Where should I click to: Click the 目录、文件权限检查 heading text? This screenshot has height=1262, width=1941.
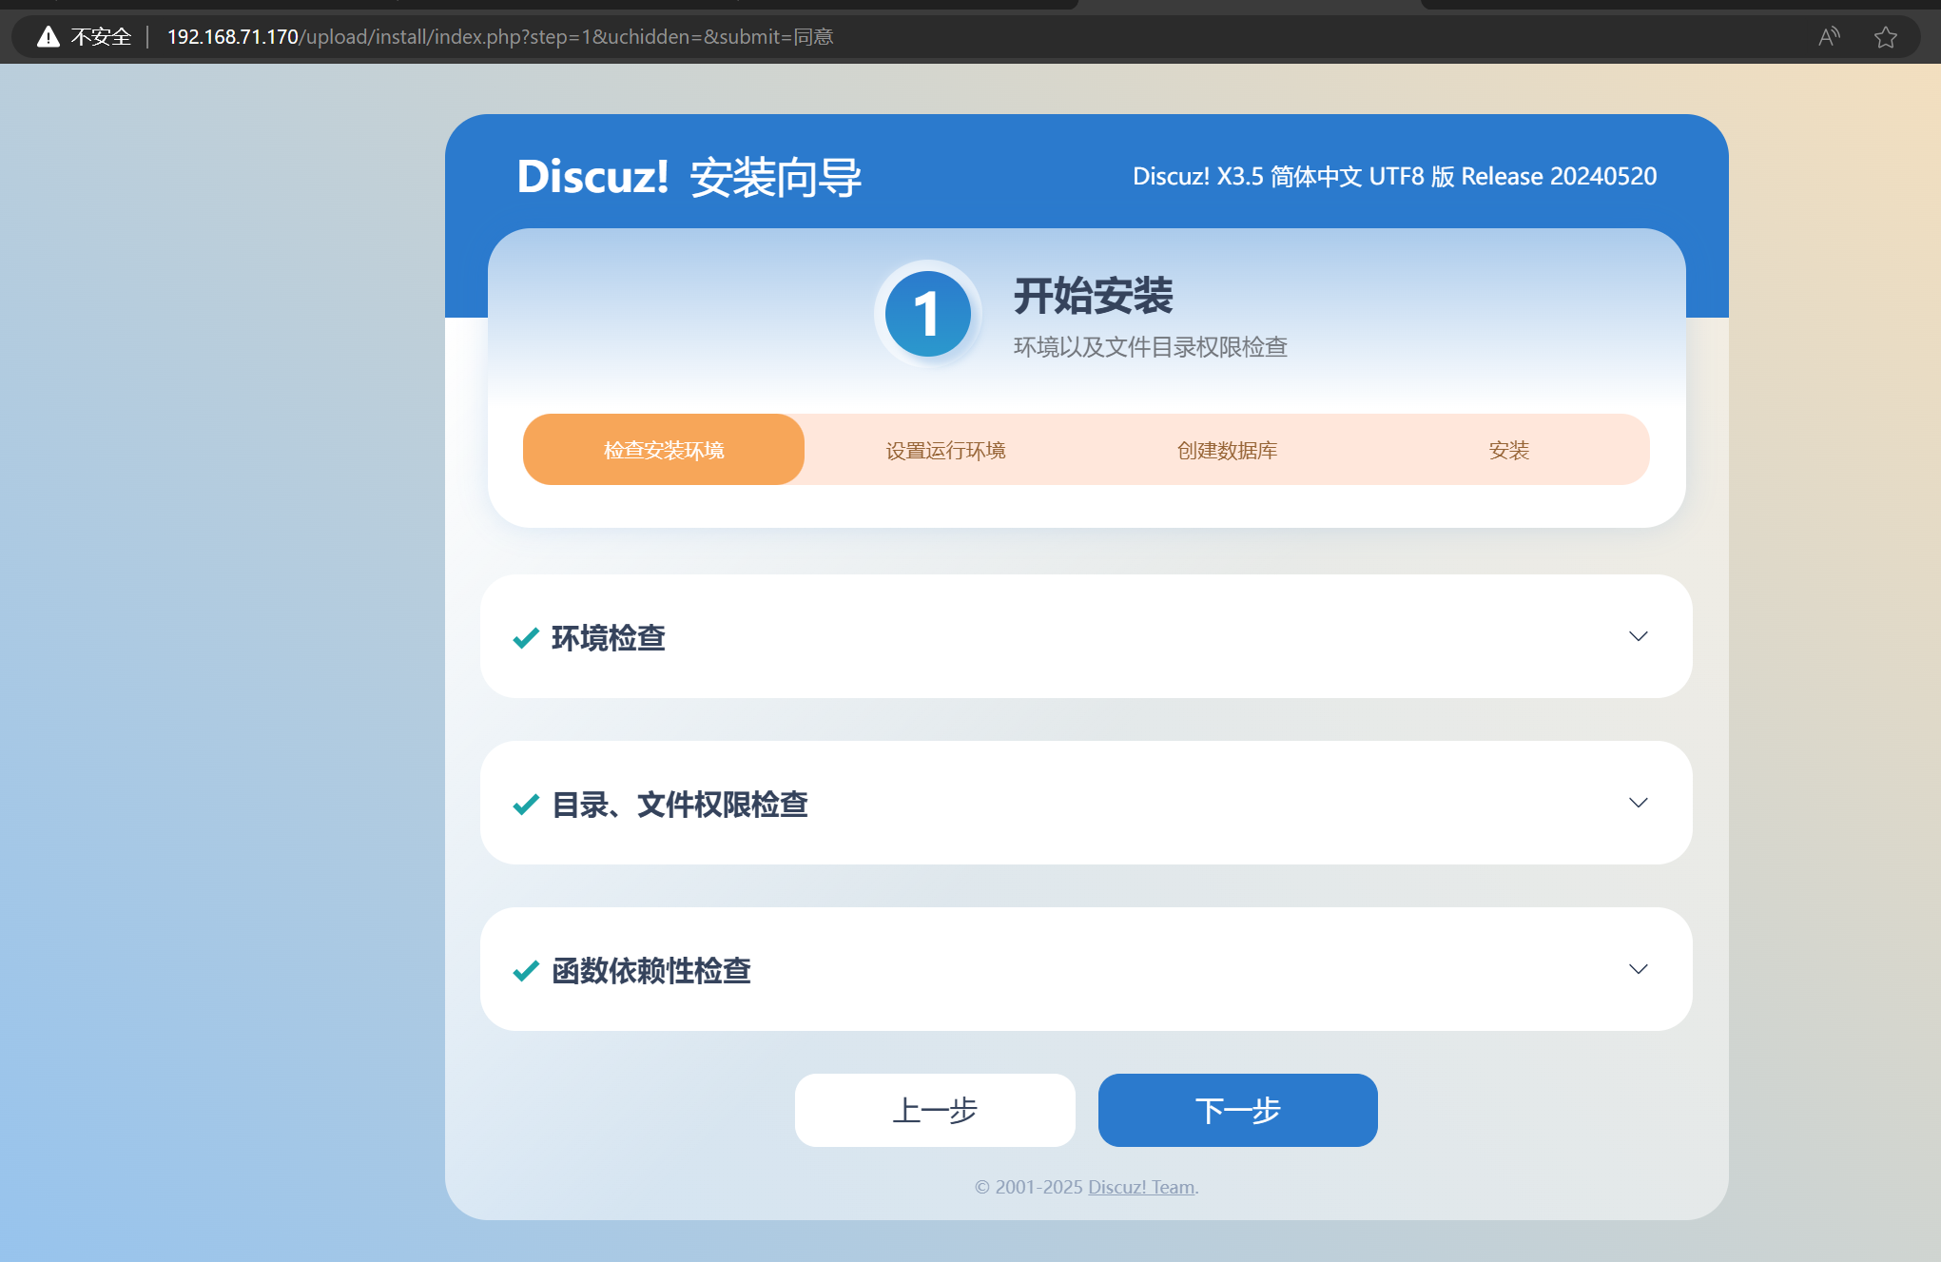680,805
